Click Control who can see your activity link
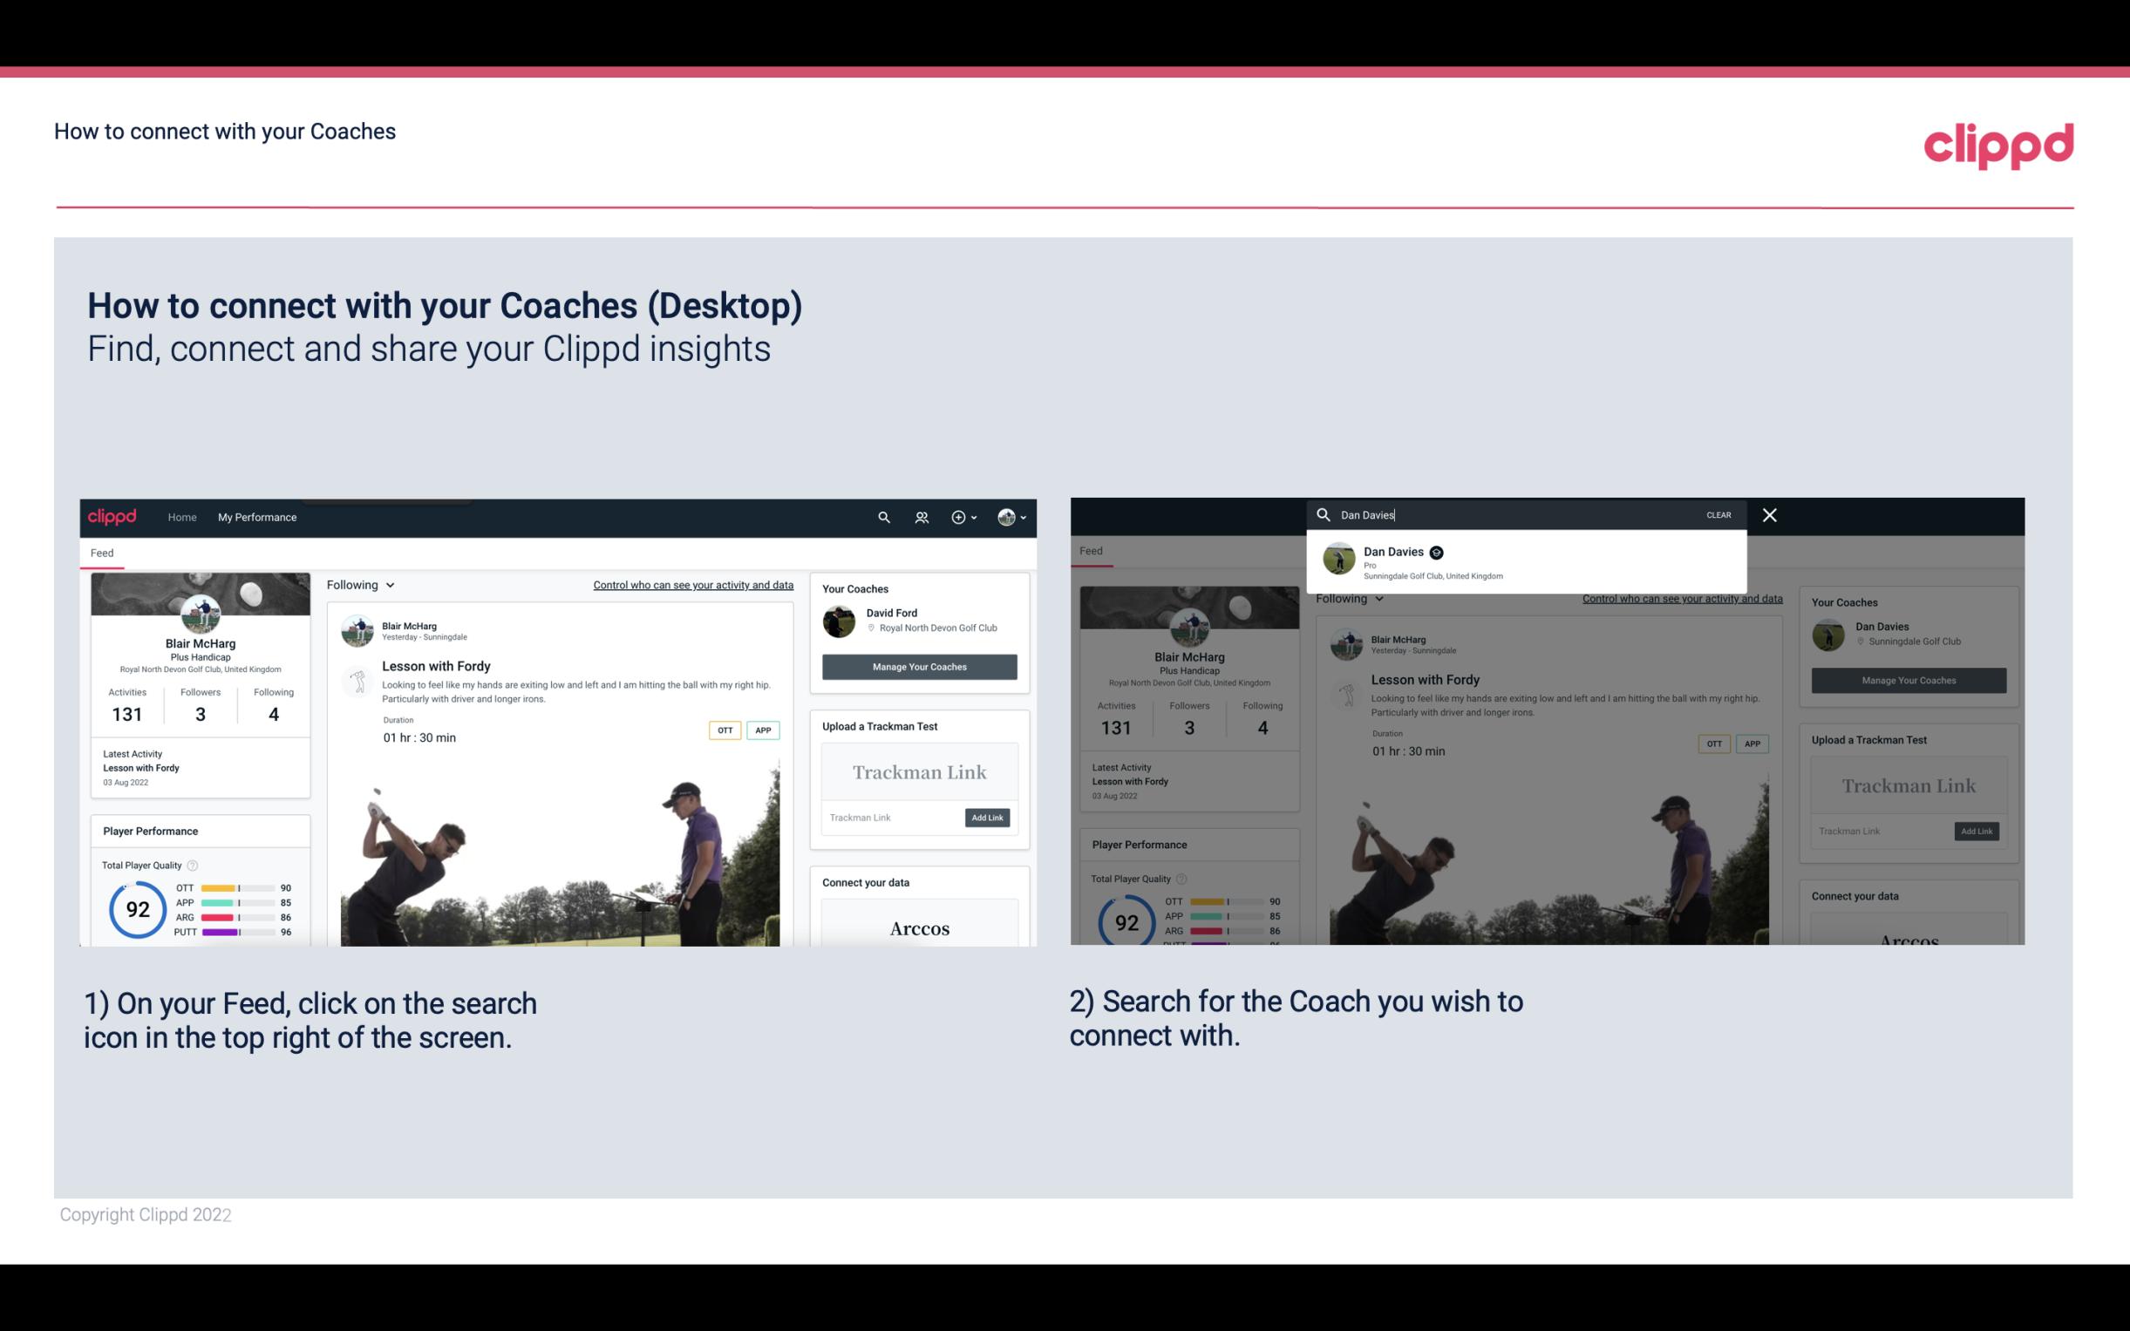Image resolution: width=2130 pixels, height=1331 pixels. pyautogui.click(x=693, y=583)
